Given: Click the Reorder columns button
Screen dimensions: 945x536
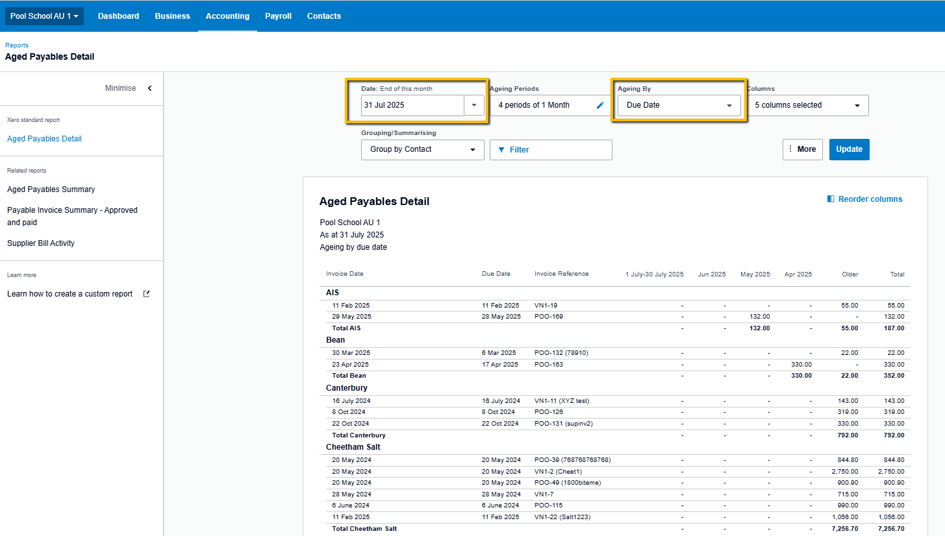Looking at the screenshot, I should pyautogui.click(x=864, y=199).
